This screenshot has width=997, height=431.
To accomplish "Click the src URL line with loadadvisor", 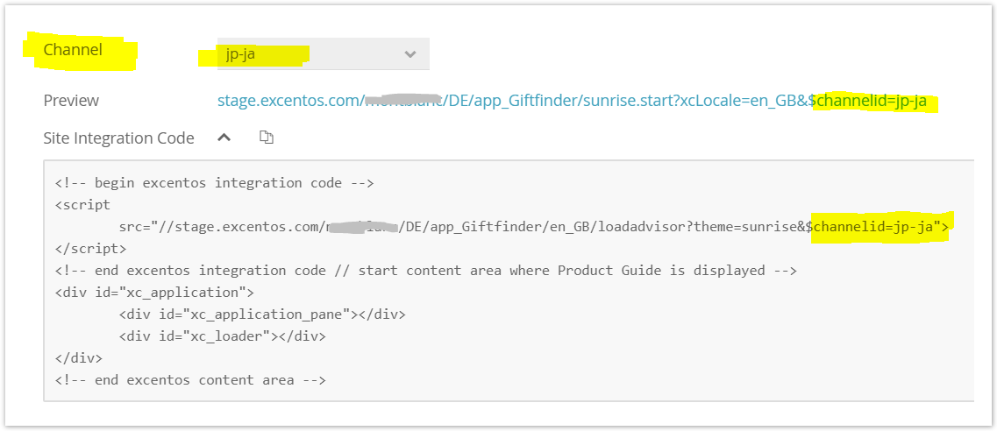I will click(533, 227).
